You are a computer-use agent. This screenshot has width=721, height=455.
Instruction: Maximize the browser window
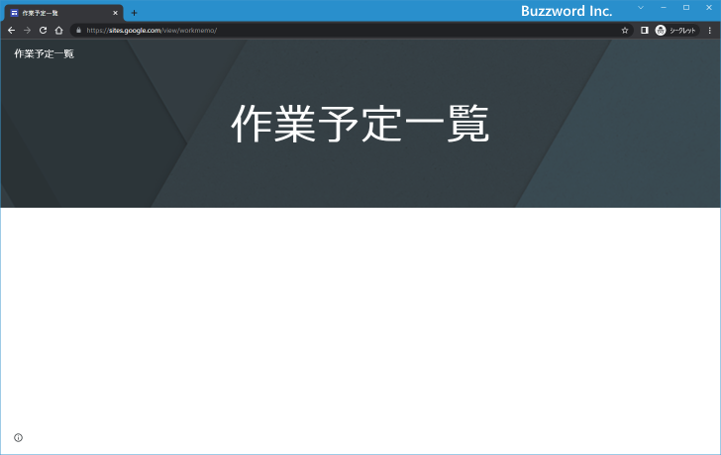(x=686, y=7)
